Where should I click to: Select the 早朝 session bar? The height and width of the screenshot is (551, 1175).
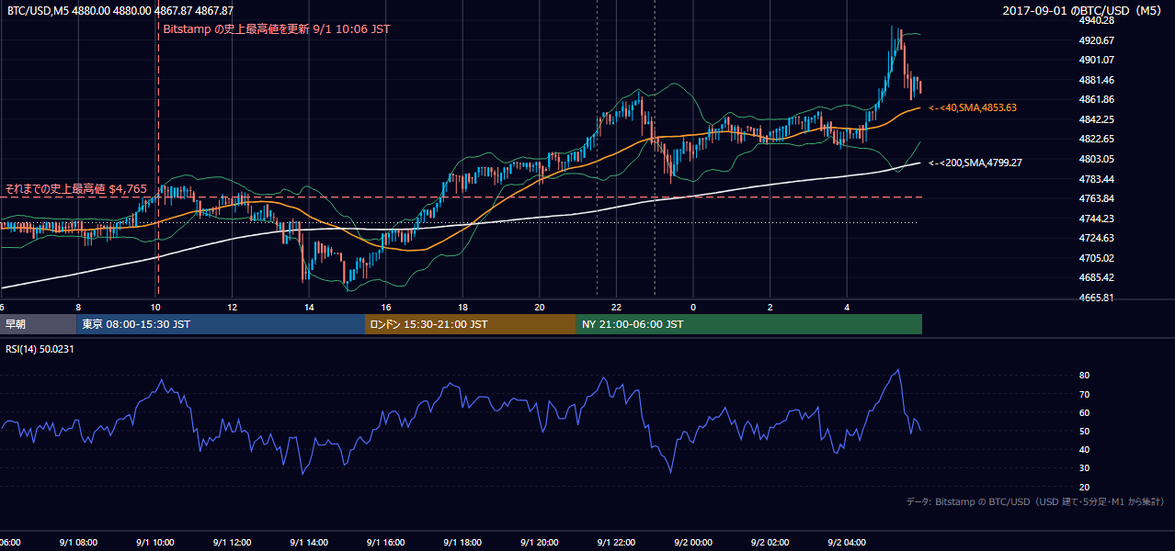pyautogui.click(x=38, y=324)
